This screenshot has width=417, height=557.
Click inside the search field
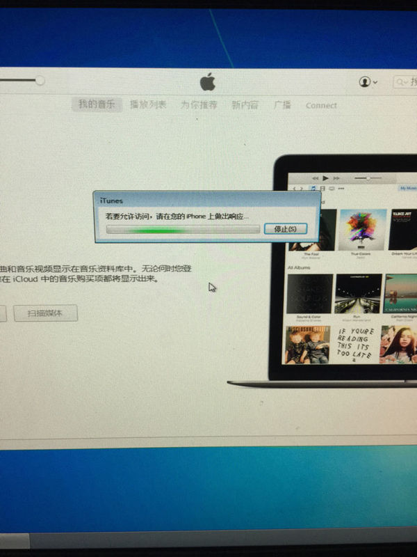(405, 82)
